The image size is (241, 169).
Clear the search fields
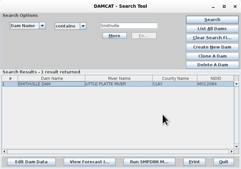coord(212,38)
